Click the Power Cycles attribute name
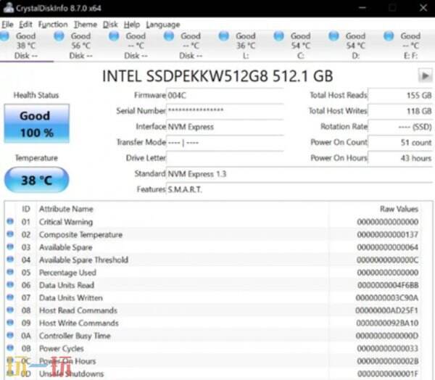435x380 pixels. click(x=62, y=348)
